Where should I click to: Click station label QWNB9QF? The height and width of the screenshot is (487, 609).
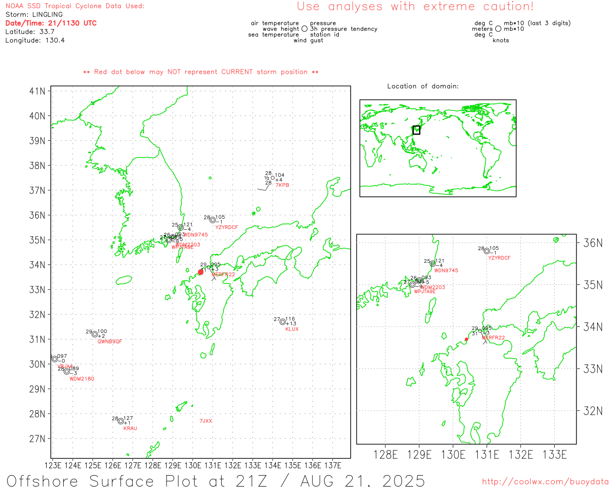point(109,341)
